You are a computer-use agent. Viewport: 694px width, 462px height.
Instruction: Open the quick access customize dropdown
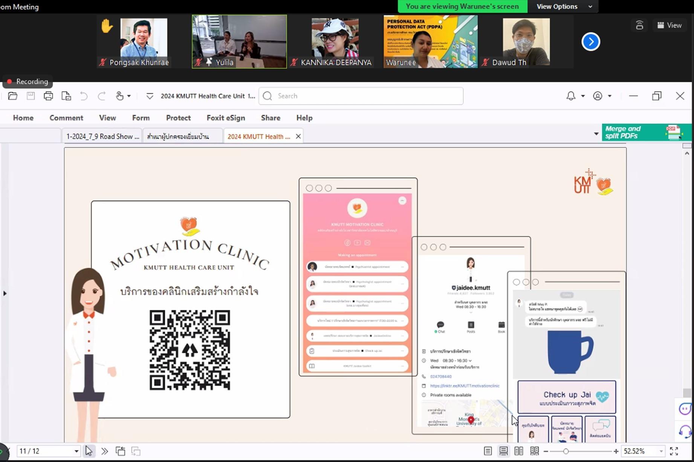(150, 96)
